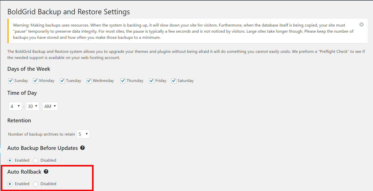Uncheck the Sunday backup checkbox
The width and height of the screenshot is (373, 191).
point(11,81)
